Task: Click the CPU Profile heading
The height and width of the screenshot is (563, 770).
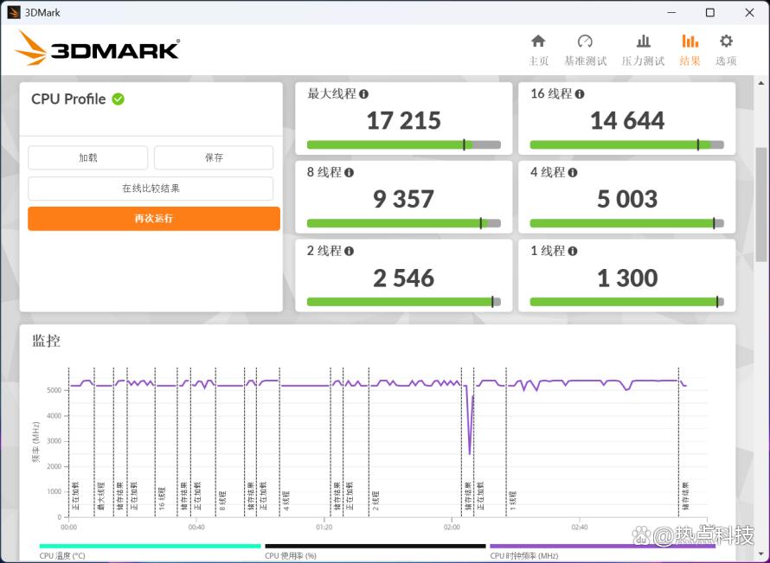Action: [x=68, y=99]
